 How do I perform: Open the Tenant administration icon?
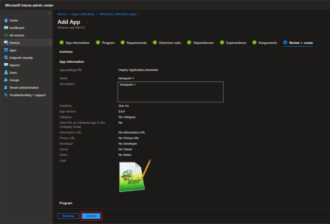(x=6, y=87)
